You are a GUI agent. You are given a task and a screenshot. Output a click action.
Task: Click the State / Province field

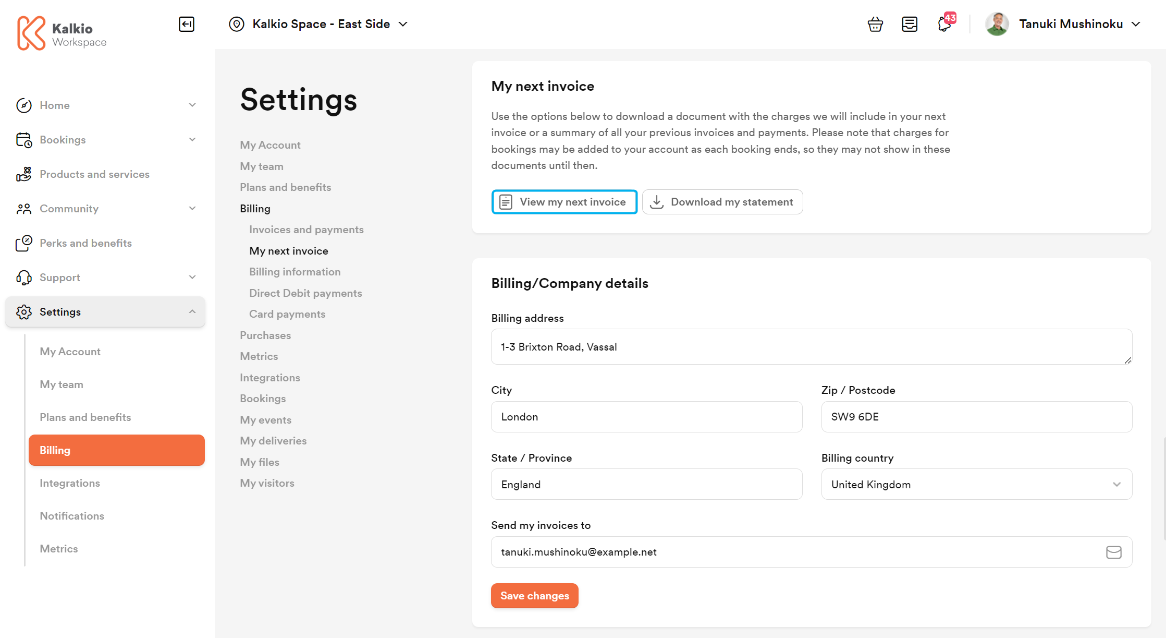click(x=646, y=484)
